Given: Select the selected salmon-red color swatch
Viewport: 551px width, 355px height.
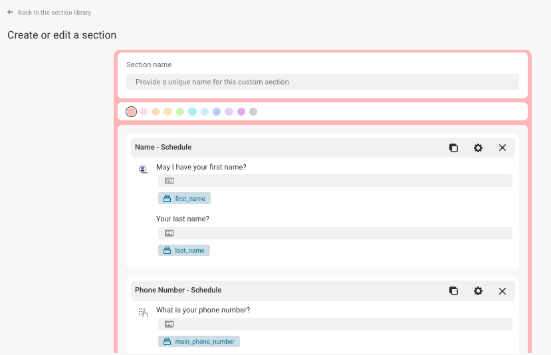Looking at the screenshot, I should click(x=131, y=112).
